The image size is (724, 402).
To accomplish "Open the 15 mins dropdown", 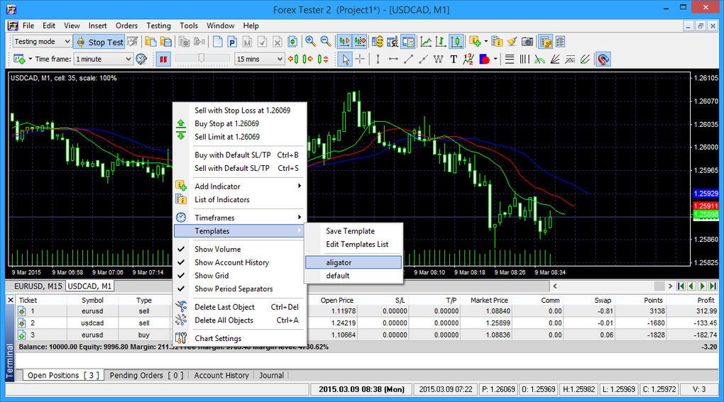I will coord(260,59).
